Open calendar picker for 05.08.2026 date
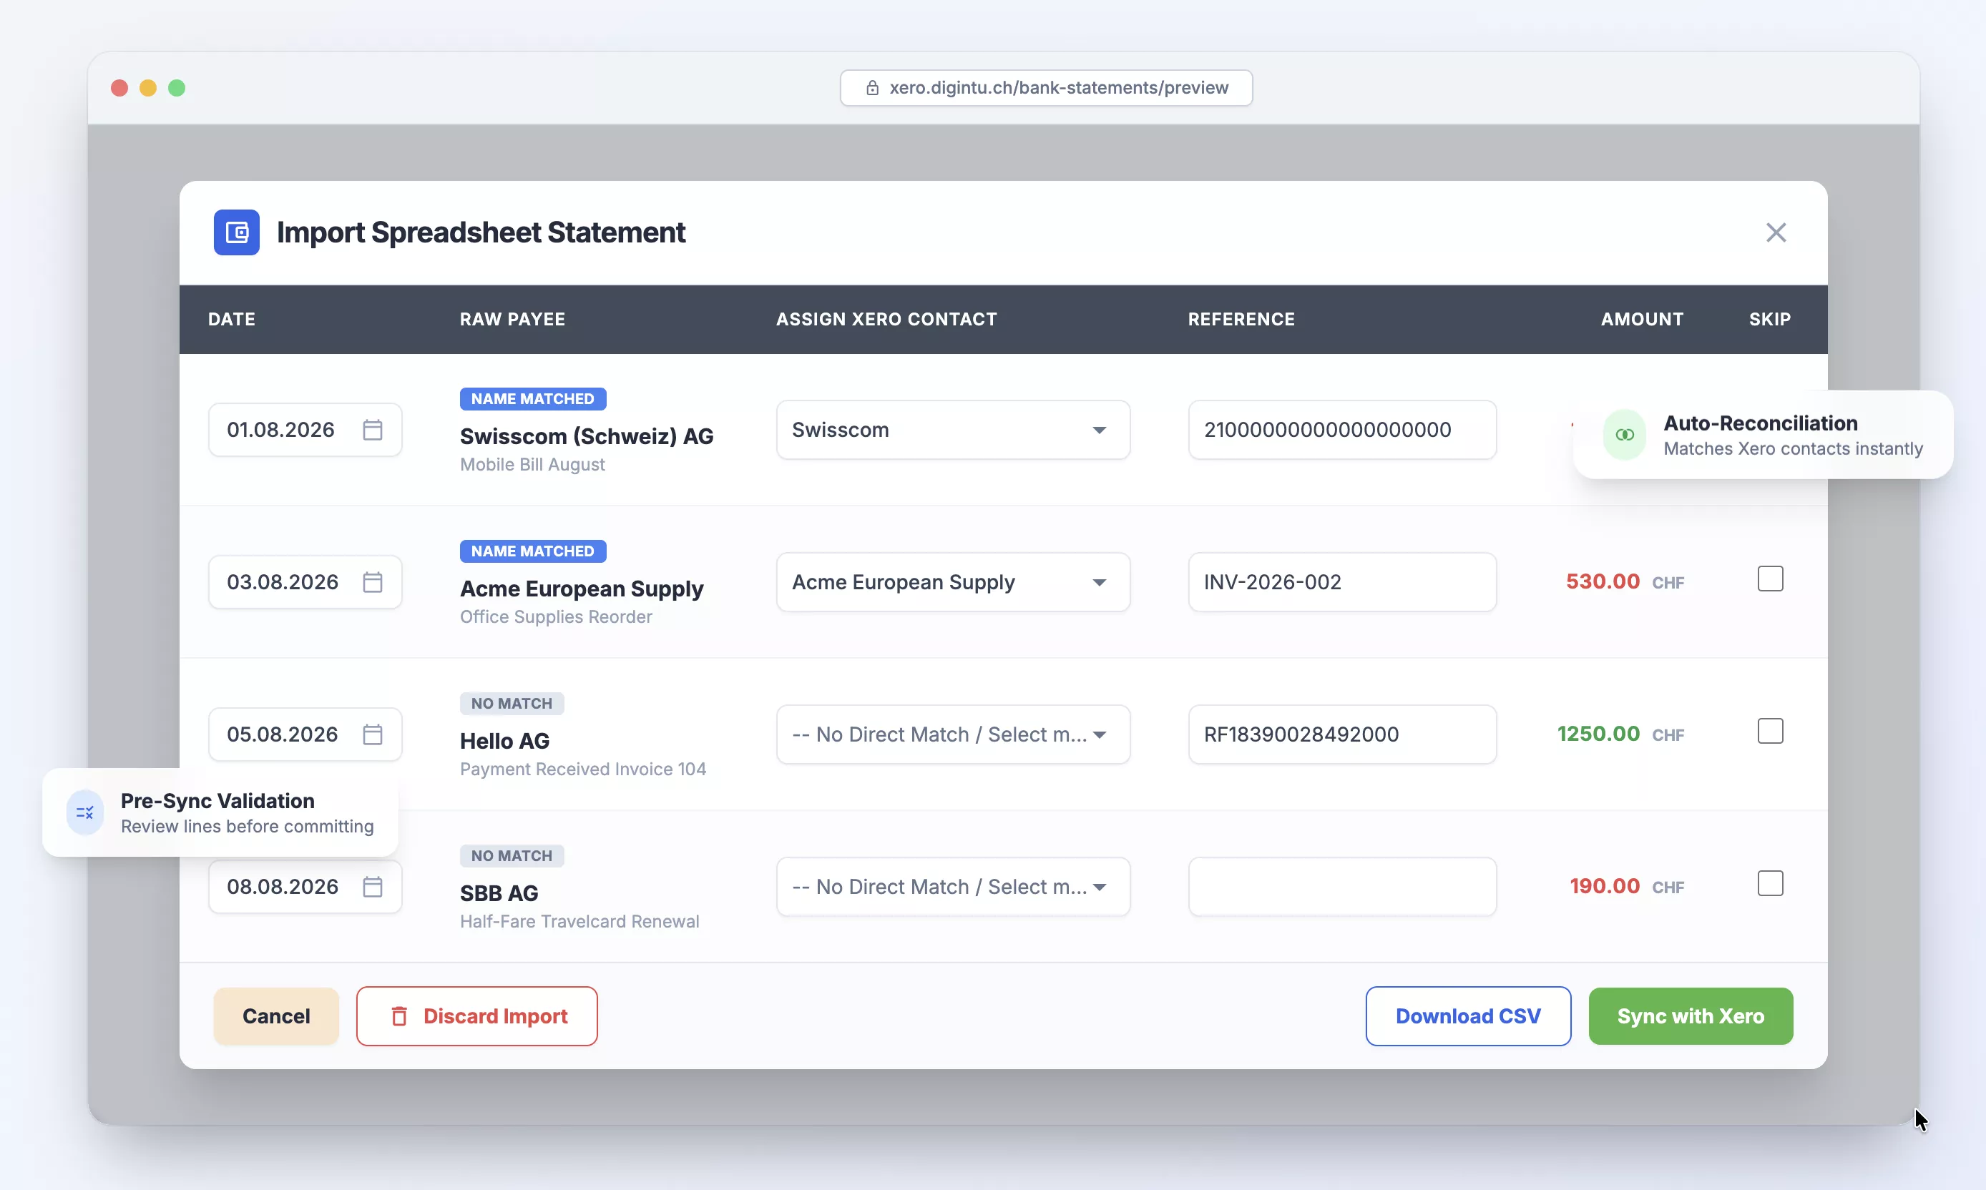This screenshot has height=1190, width=1986. coord(372,734)
